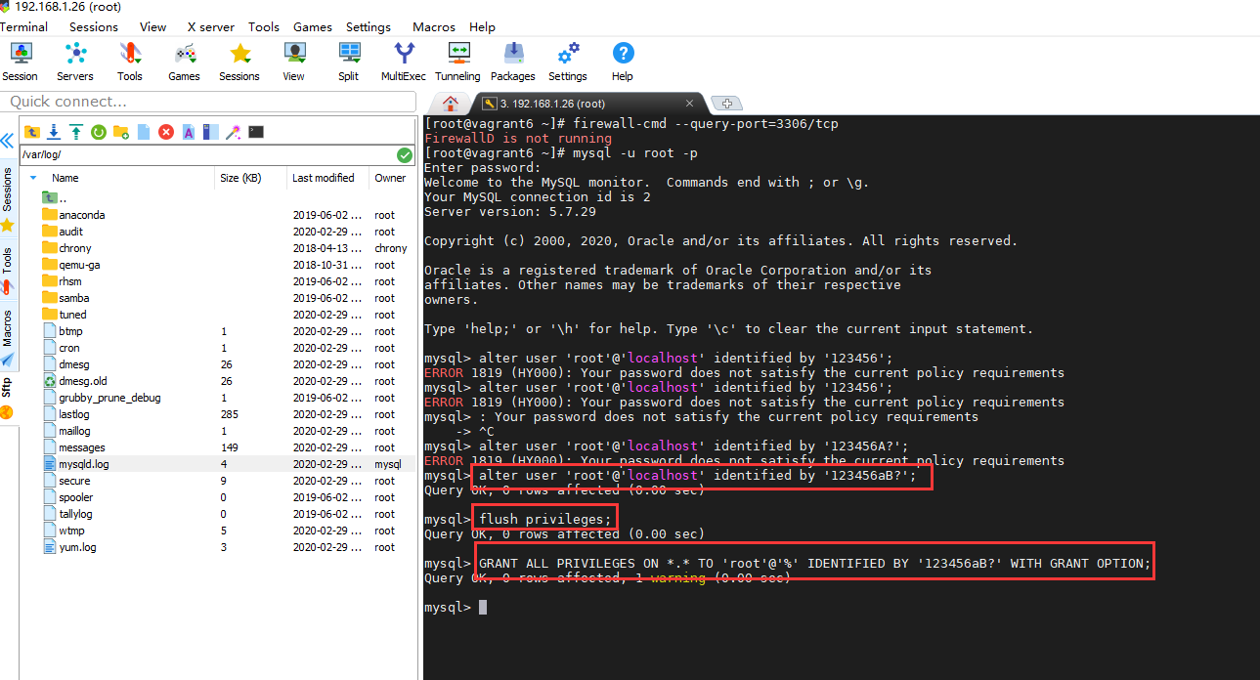
Task: Download selected files in SFTP toolbar
Action: [54, 132]
